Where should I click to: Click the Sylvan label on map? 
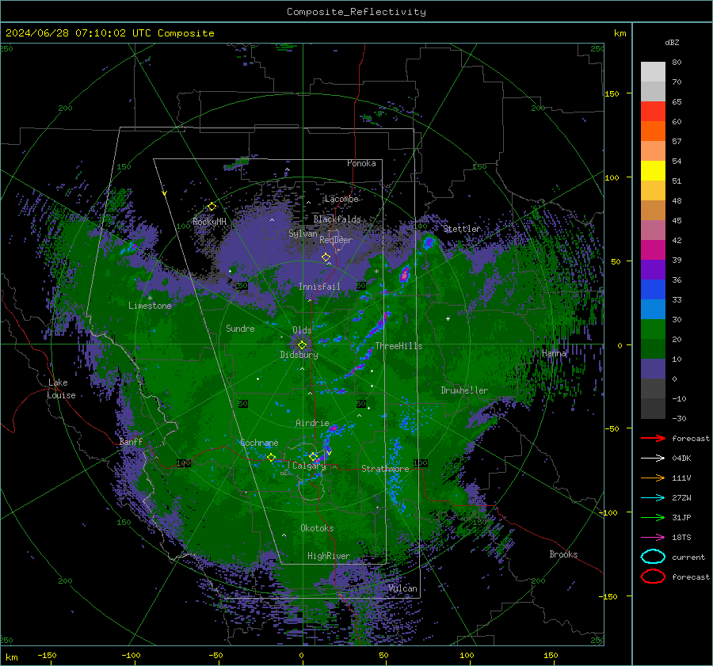point(303,234)
